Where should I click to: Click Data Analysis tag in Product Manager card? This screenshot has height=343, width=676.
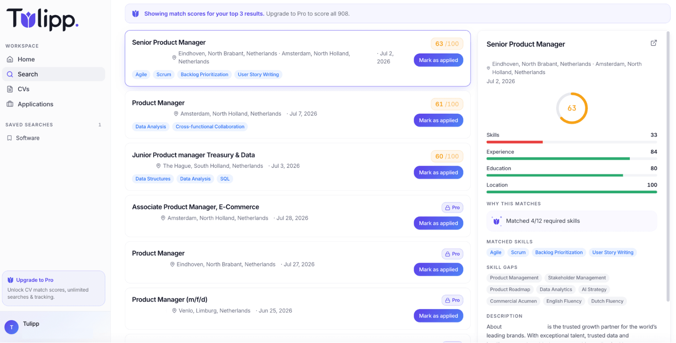(x=150, y=127)
